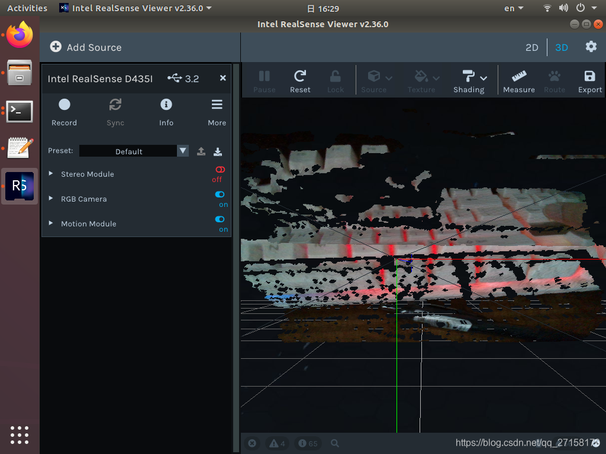Screen dimensions: 606x454
Task: Open the Activities overview
Action: tap(27, 8)
